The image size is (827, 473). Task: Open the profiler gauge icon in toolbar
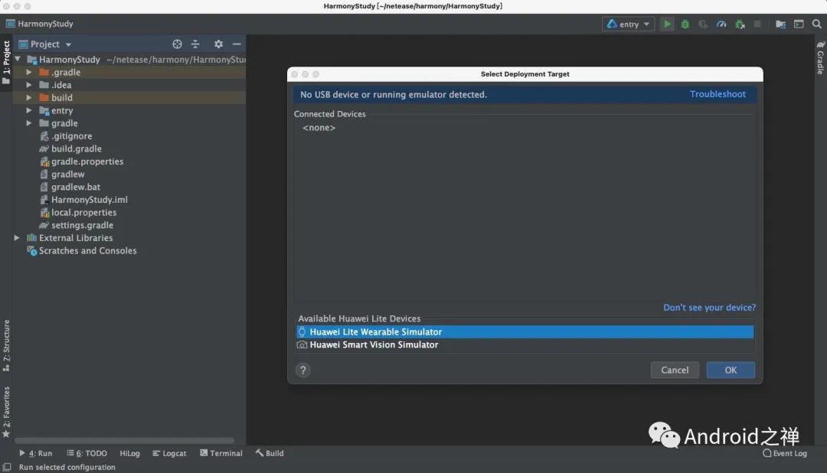click(721, 24)
